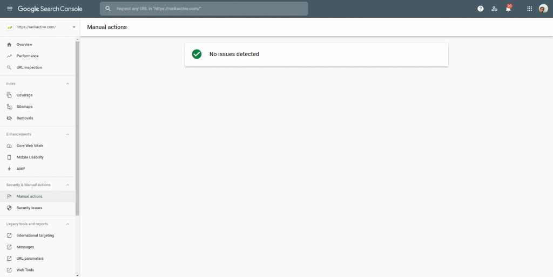This screenshot has height=277, width=553.
Task: Open the Overview page
Action: click(x=37, y=45)
